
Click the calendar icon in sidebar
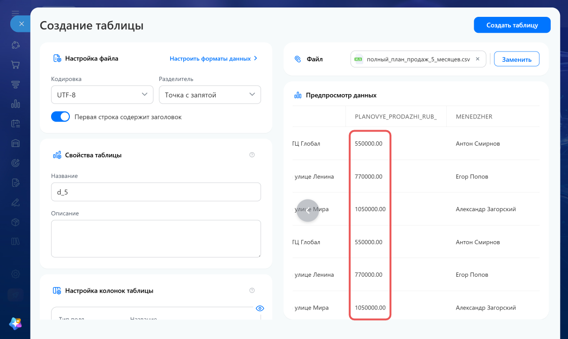15,124
